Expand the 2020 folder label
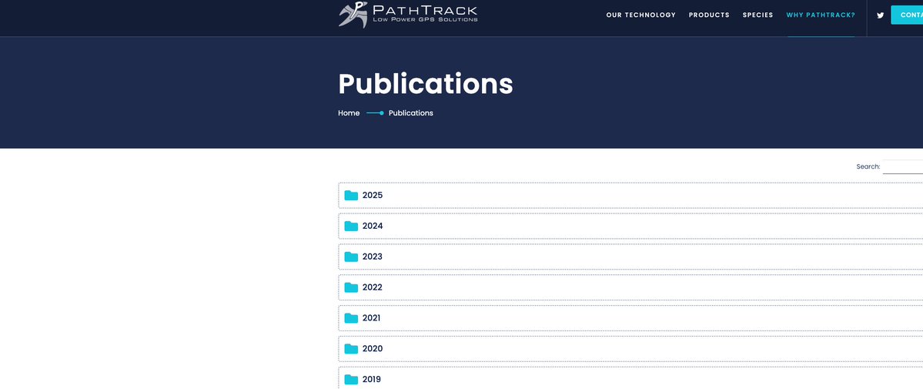 click(x=373, y=349)
